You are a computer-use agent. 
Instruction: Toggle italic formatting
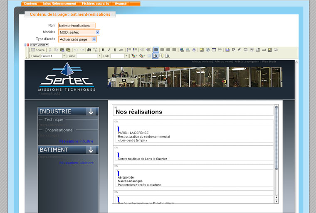pyautogui.click(x=109, y=50)
